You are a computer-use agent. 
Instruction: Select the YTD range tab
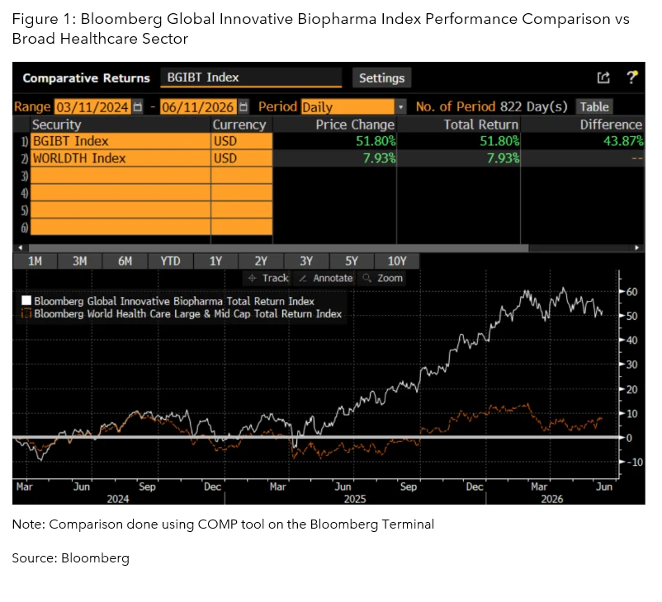pos(170,261)
